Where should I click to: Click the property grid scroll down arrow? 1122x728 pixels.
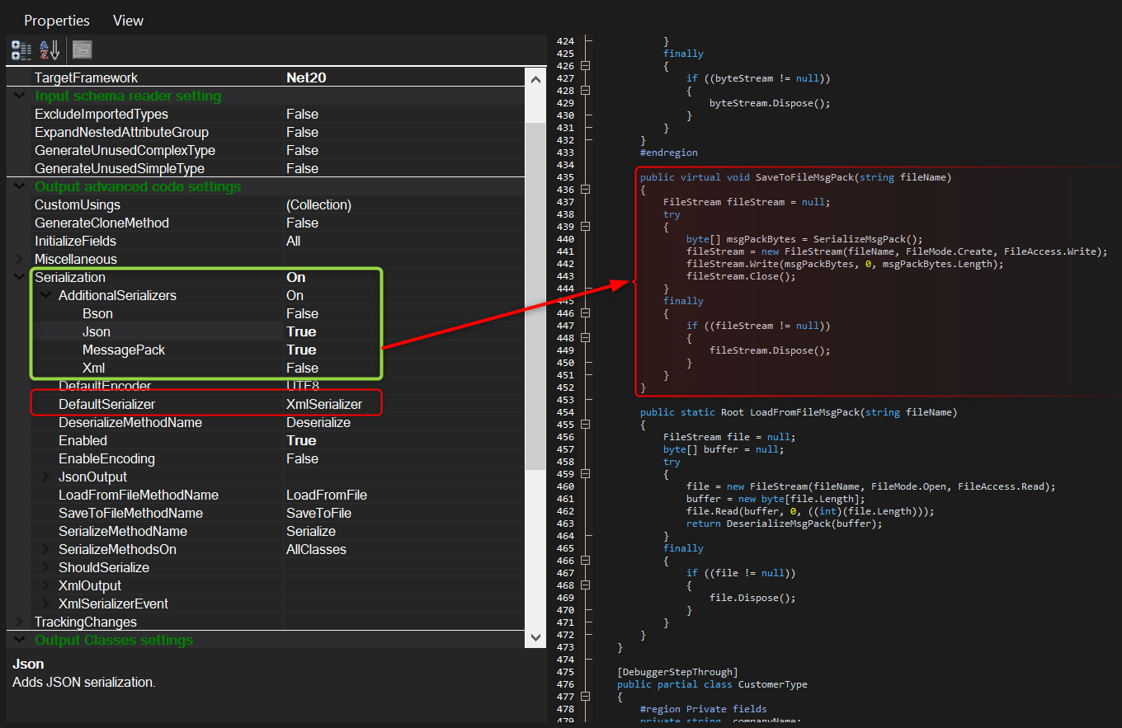[535, 637]
